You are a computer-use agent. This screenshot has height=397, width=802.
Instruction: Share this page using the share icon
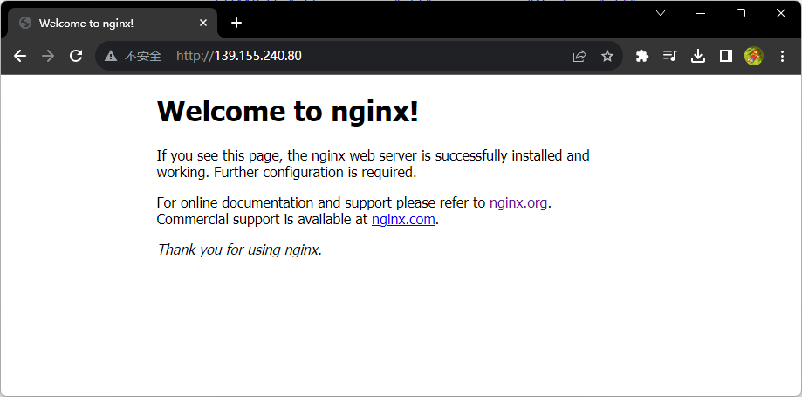579,56
